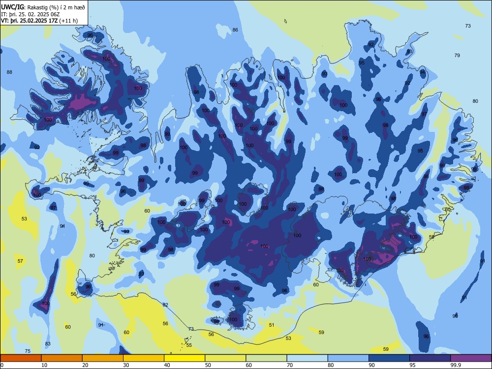Pick the indigo 95–99.9 legend swatch

click(x=430, y=358)
